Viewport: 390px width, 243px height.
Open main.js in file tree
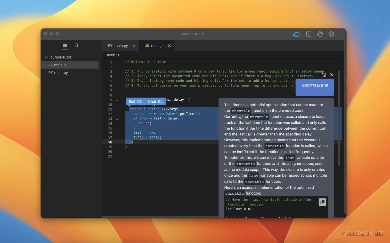click(70, 65)
